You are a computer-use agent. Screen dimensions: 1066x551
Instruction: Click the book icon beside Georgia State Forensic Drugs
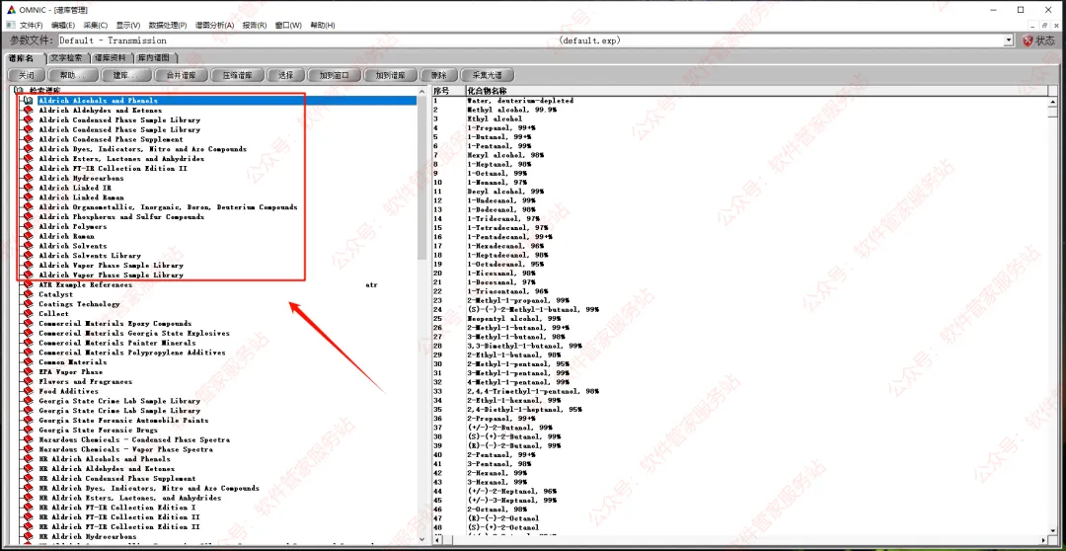tap(28, 430)
